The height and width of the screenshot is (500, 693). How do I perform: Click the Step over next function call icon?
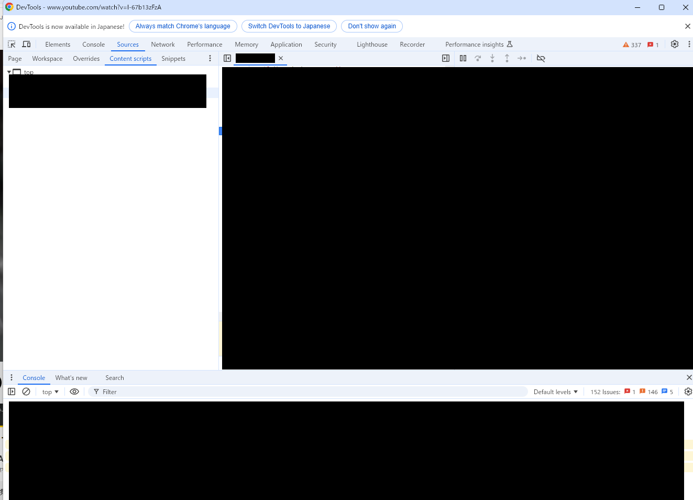[477, 58]
